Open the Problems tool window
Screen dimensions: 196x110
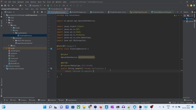(22, 100)
